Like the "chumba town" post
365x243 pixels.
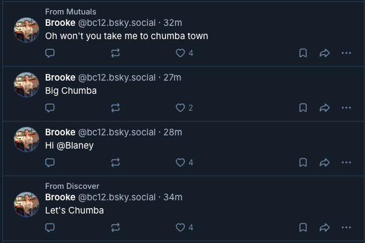(180, 53)
